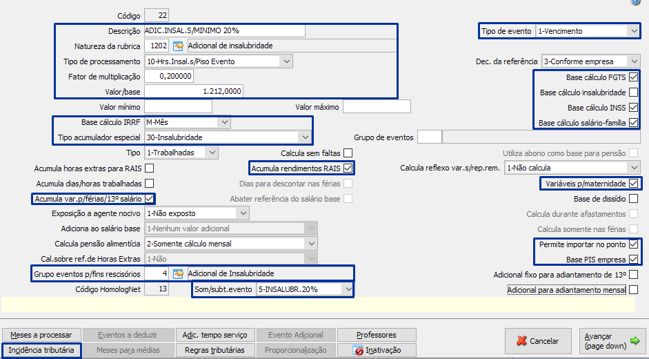Click Professores button
Image resolution: width=649 pixels, height=359 pixels.
click(x=377, y=335)
